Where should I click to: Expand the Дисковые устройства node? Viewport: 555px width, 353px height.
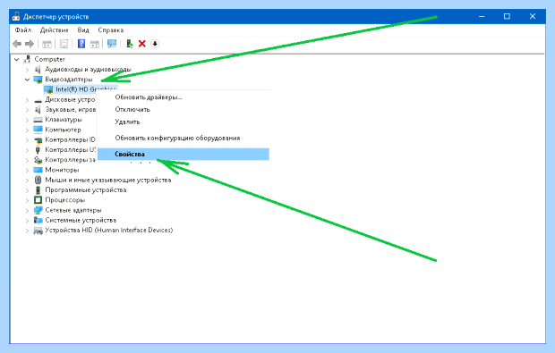27,100
